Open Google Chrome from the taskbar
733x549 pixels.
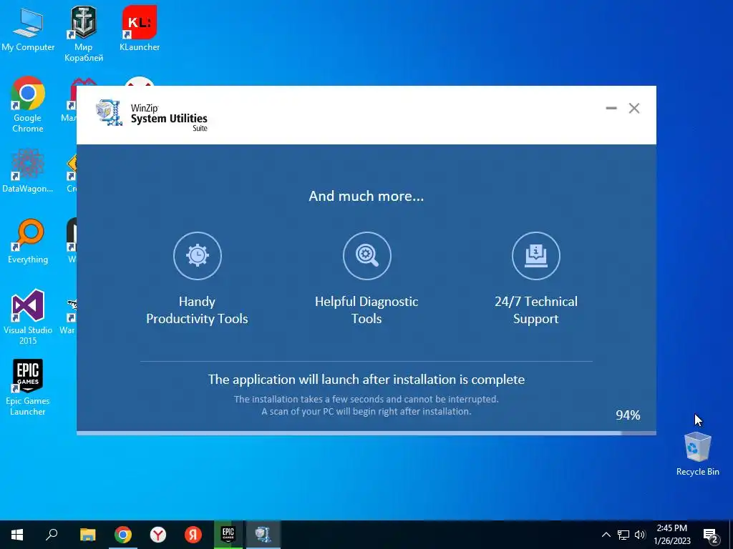point(123,535)
